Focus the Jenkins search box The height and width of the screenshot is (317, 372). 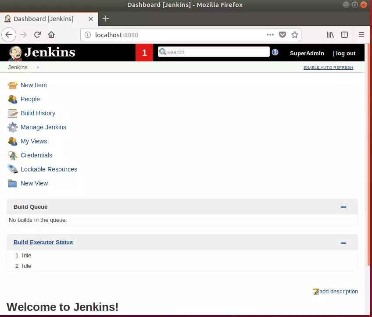(214, 52)
